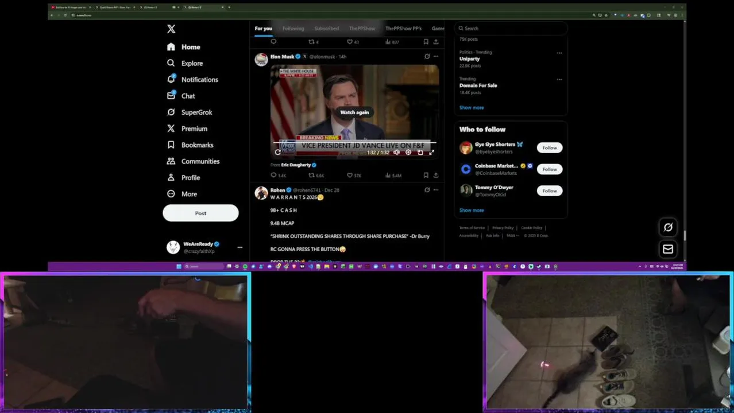Screen dimensions: 734x413
Task: Open the floating Grok button
Action: click(668, 227)
